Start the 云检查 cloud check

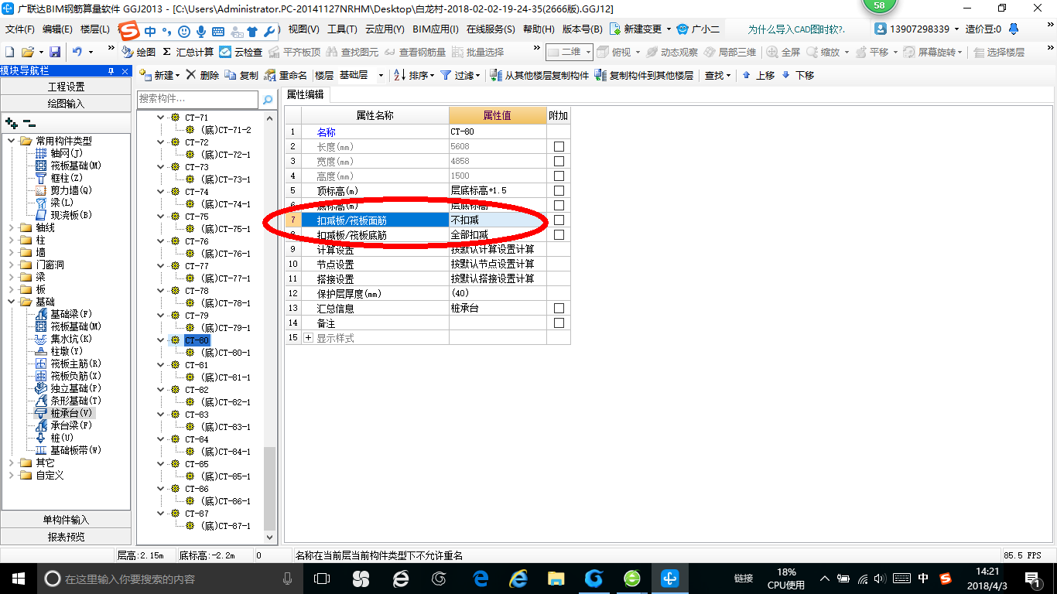point(241,52)
